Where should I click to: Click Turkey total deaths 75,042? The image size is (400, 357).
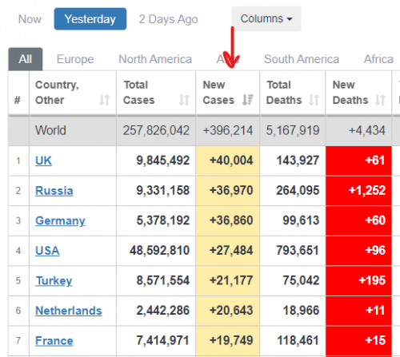point(301,280)
